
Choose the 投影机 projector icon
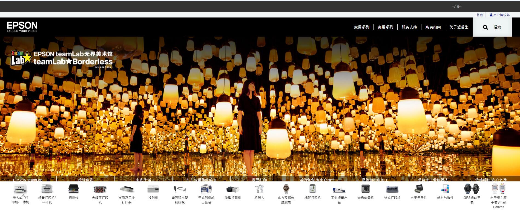[153, 189]
